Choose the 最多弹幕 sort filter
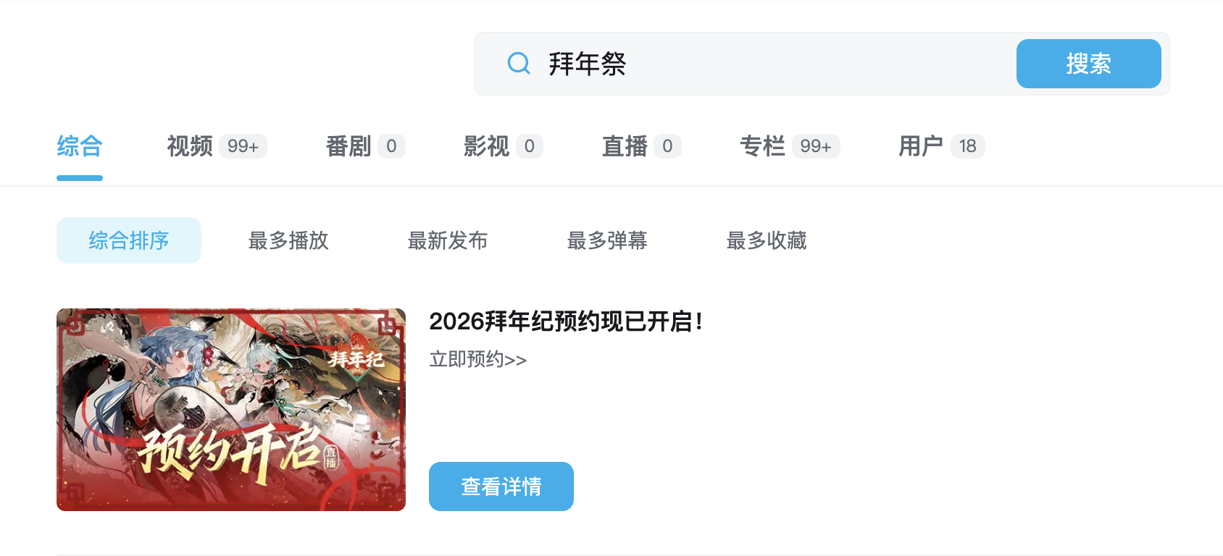The image size is (1223, 556). [x=607, y=240]
